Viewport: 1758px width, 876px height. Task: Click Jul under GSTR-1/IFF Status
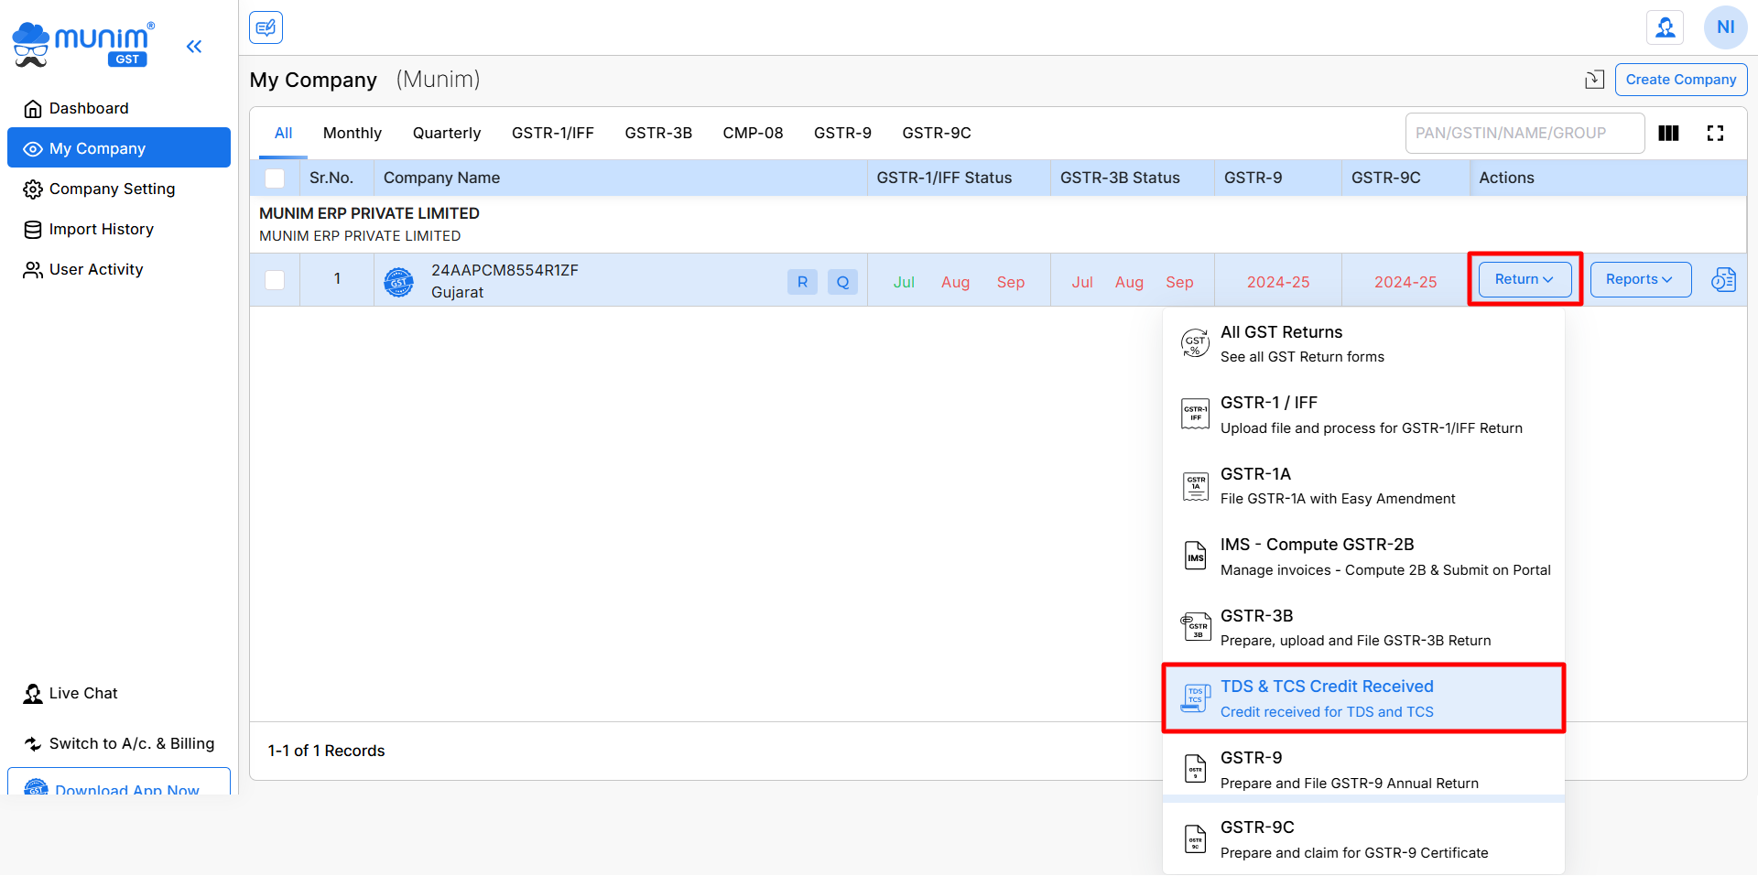click(904, 282)
